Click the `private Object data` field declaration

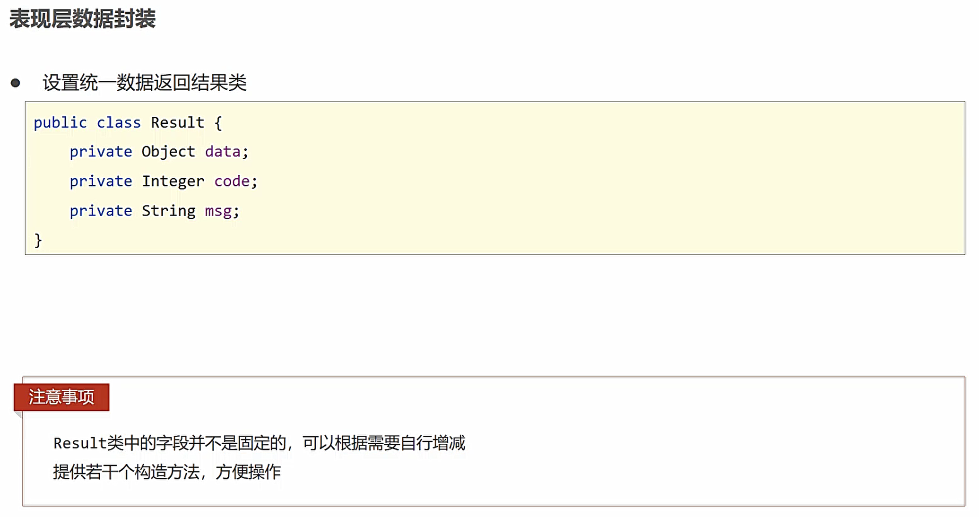[x=159, y=151]
